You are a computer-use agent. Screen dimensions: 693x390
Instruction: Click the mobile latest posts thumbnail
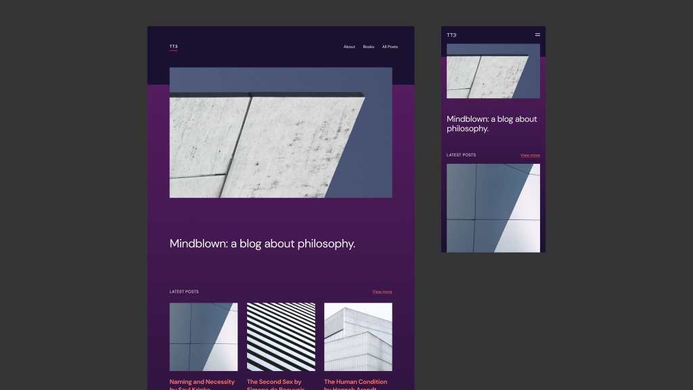pyautogui.click(x=493, y=207)
